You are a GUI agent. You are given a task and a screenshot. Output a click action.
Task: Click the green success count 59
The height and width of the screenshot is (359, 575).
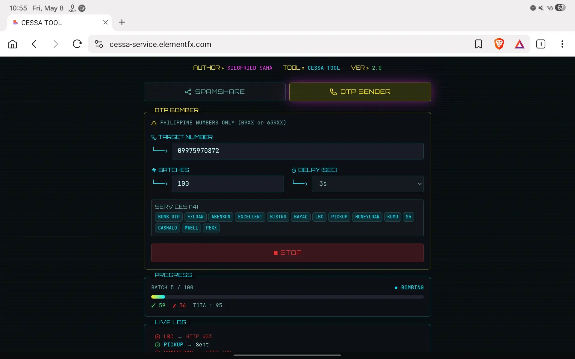[158, 305]
